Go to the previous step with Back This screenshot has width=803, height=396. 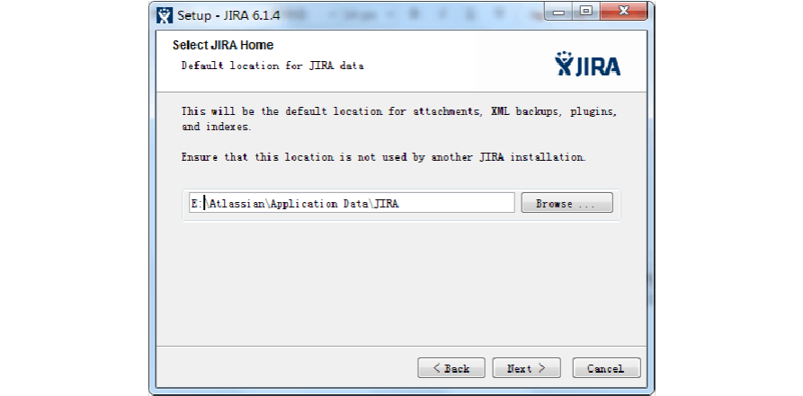point(451,368)
